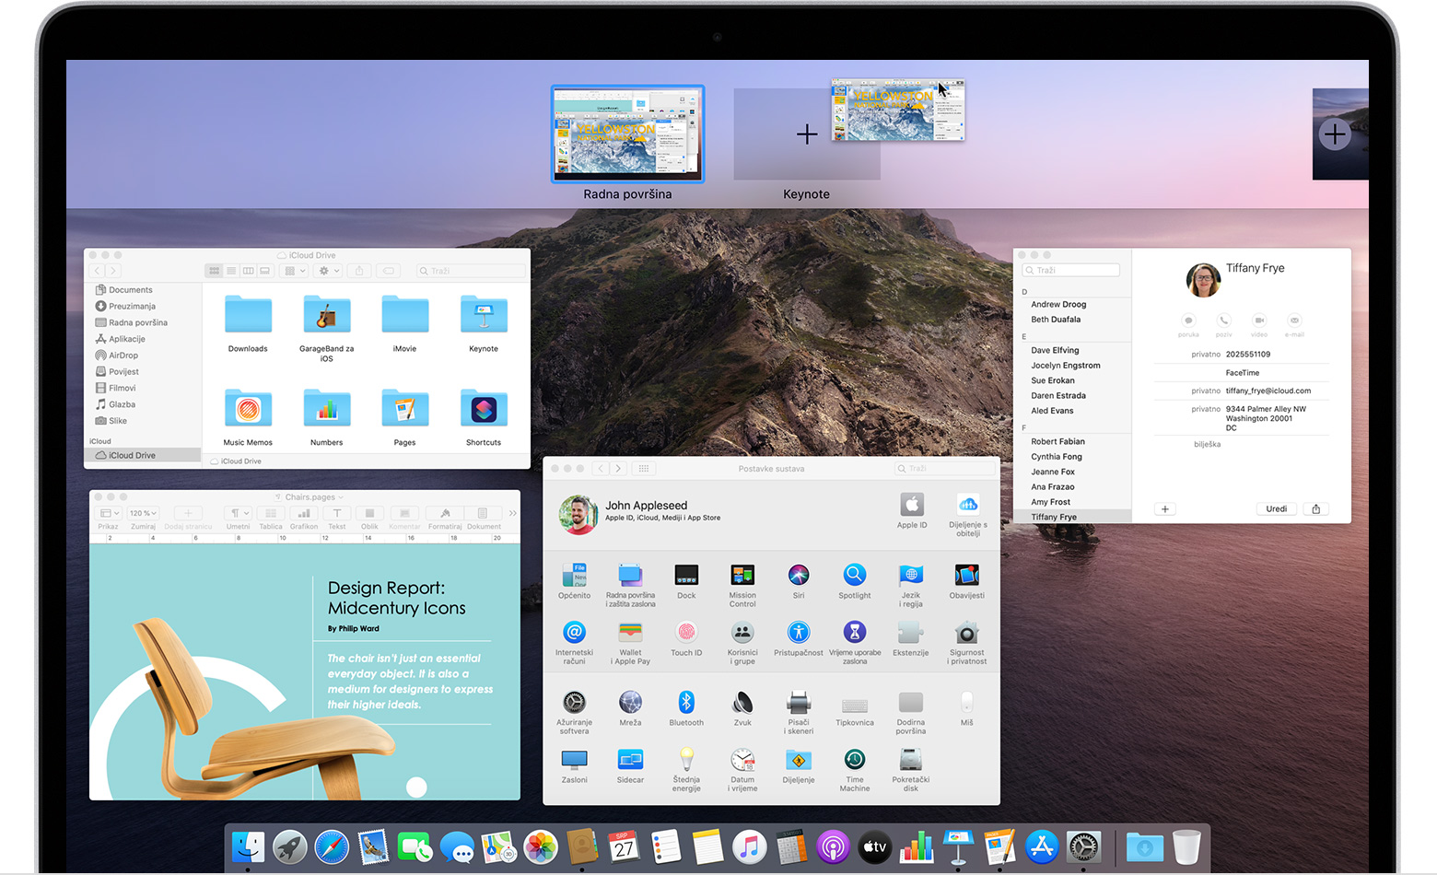Launch Safari from the Dock

(x=332, y=846)
